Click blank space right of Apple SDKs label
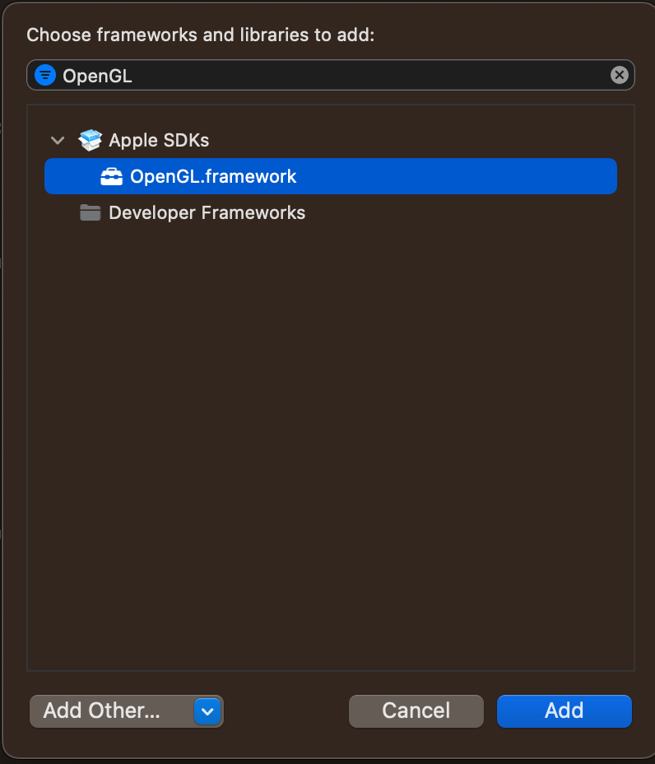655x764 pixels. (414, 140)
